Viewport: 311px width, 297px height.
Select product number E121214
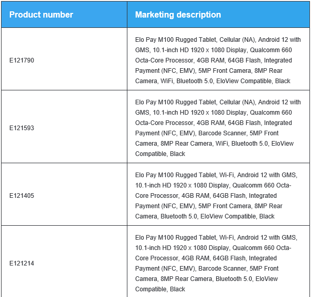coord(22,263)
